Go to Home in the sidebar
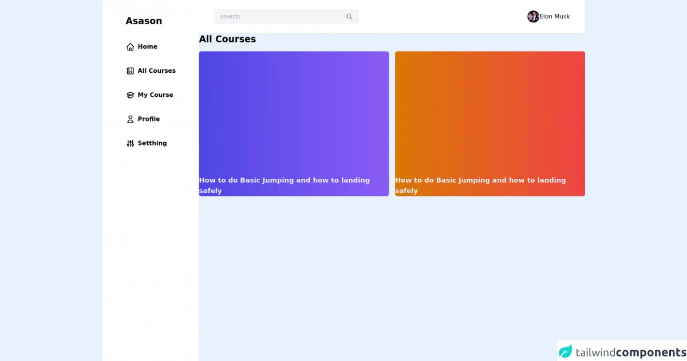 pyautogui.click(x=147, y=47)
